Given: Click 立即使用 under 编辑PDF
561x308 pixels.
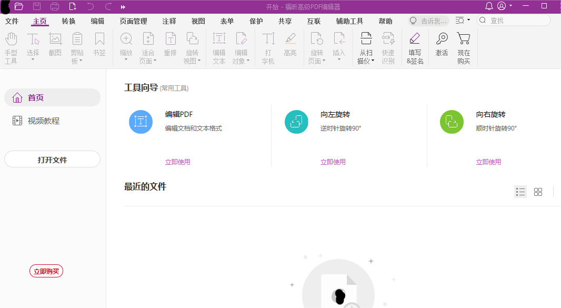Looking at the screenshot, I should click(x=178, y=162).
